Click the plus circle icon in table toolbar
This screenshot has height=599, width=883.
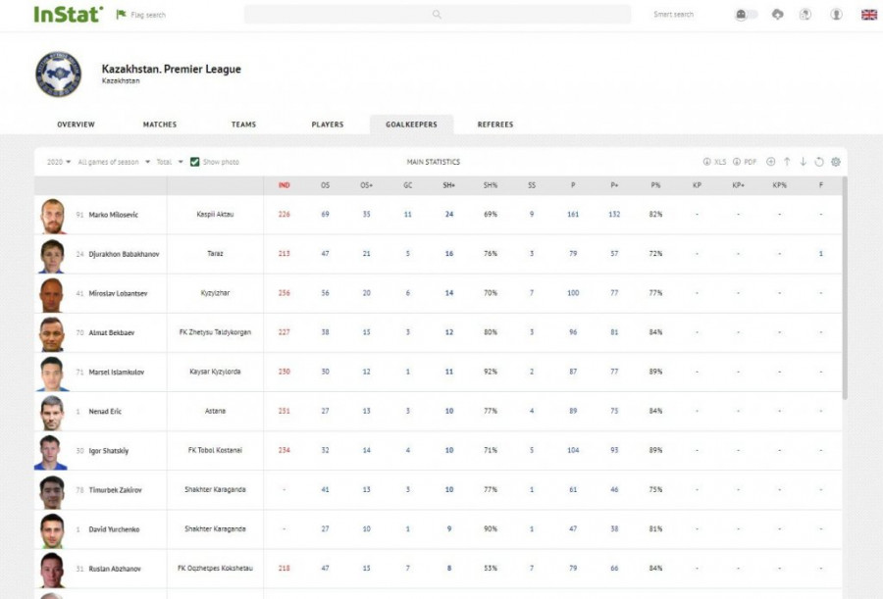pyautogui.click(x=770, y=162)
